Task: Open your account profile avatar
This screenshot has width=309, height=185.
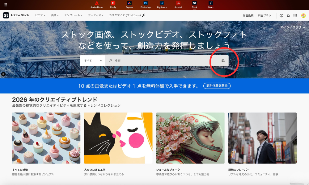Action: (x=303, y=15)
